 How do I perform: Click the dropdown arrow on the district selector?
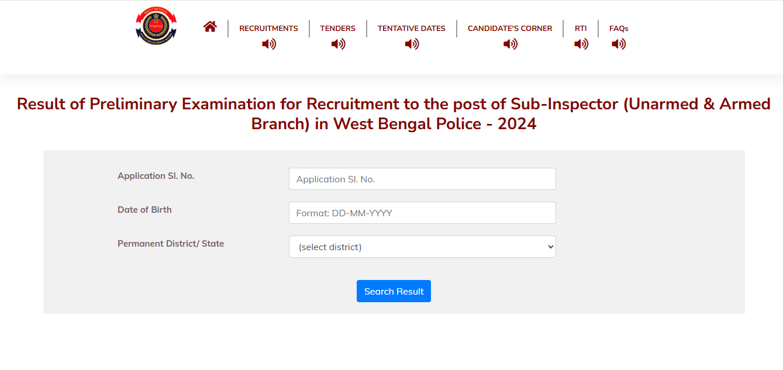pyautogui.click(x=549, y=247)
